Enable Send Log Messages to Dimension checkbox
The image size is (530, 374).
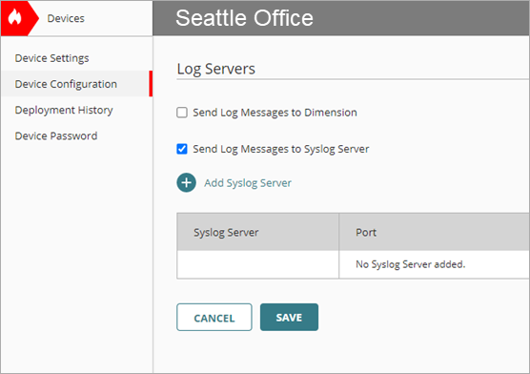pos(182,113)
